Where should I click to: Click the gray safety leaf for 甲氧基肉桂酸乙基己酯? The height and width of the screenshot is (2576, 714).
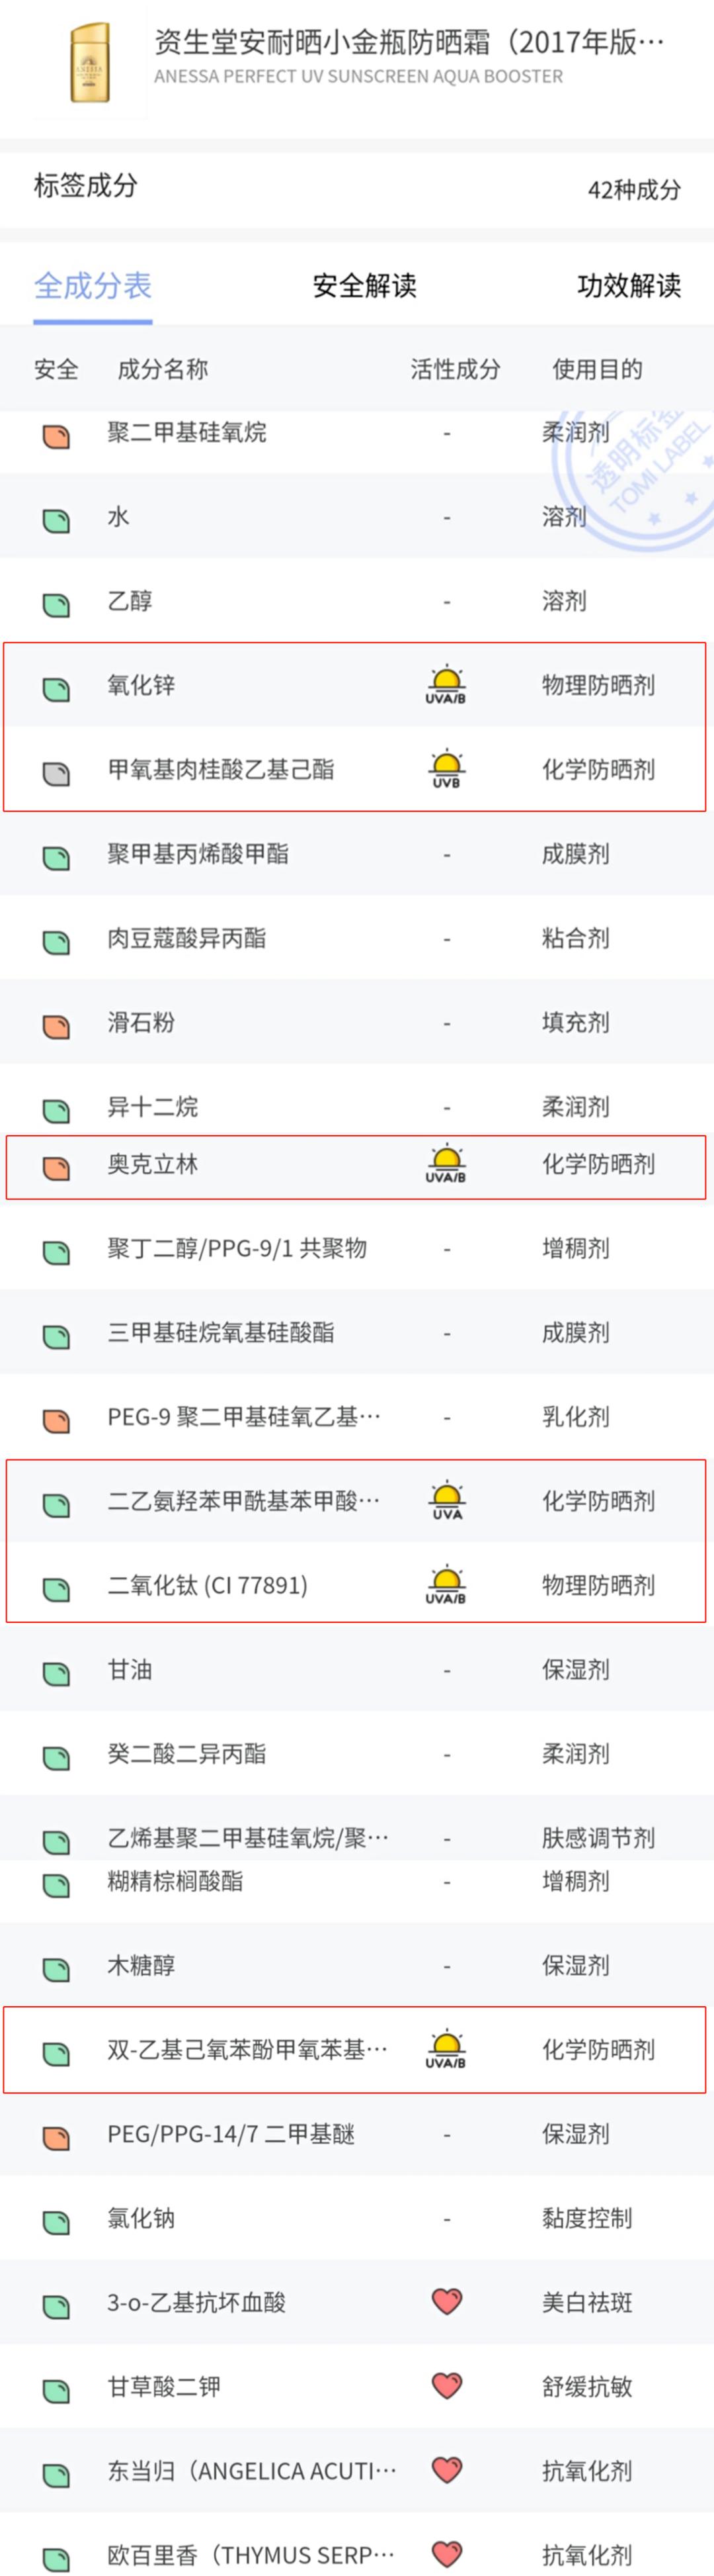point(56,768)
